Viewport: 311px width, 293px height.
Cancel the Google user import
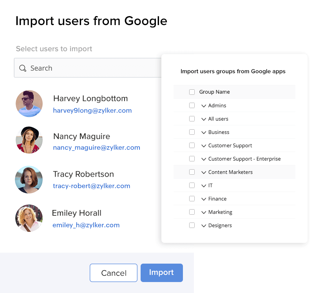tap(114, 273)
